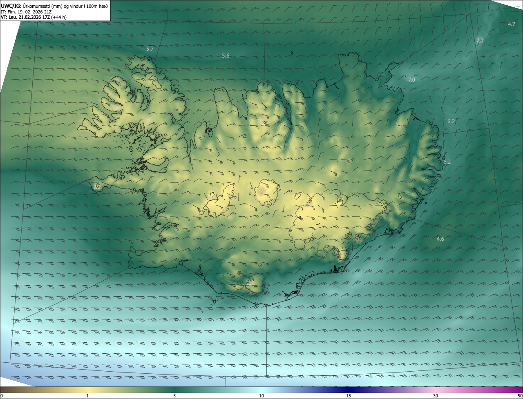Screen dimensions: 523x399
Task: Click the 'VT: Lau. 21.02.2026 17Z (+44 h)' line
Action: [34, 17]
